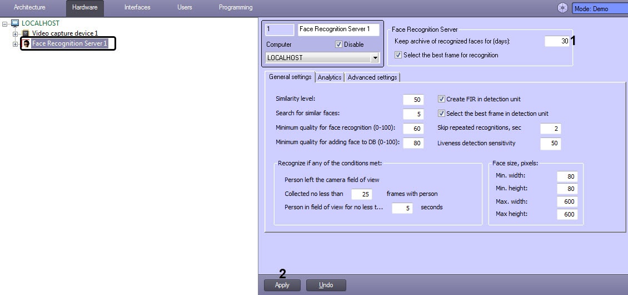The width and height of the screenshot is (628, 295).
Task: Toggle the Disable checkbox
Action: (338, 45)
